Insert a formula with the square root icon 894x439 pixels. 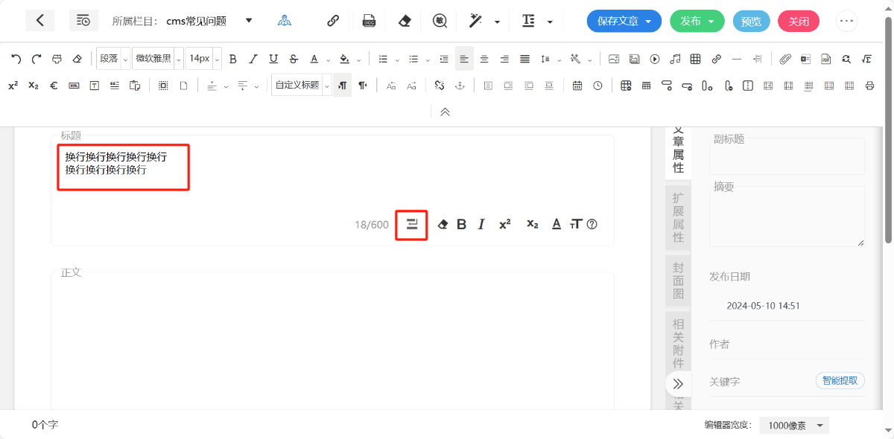[x=866, y=59]
